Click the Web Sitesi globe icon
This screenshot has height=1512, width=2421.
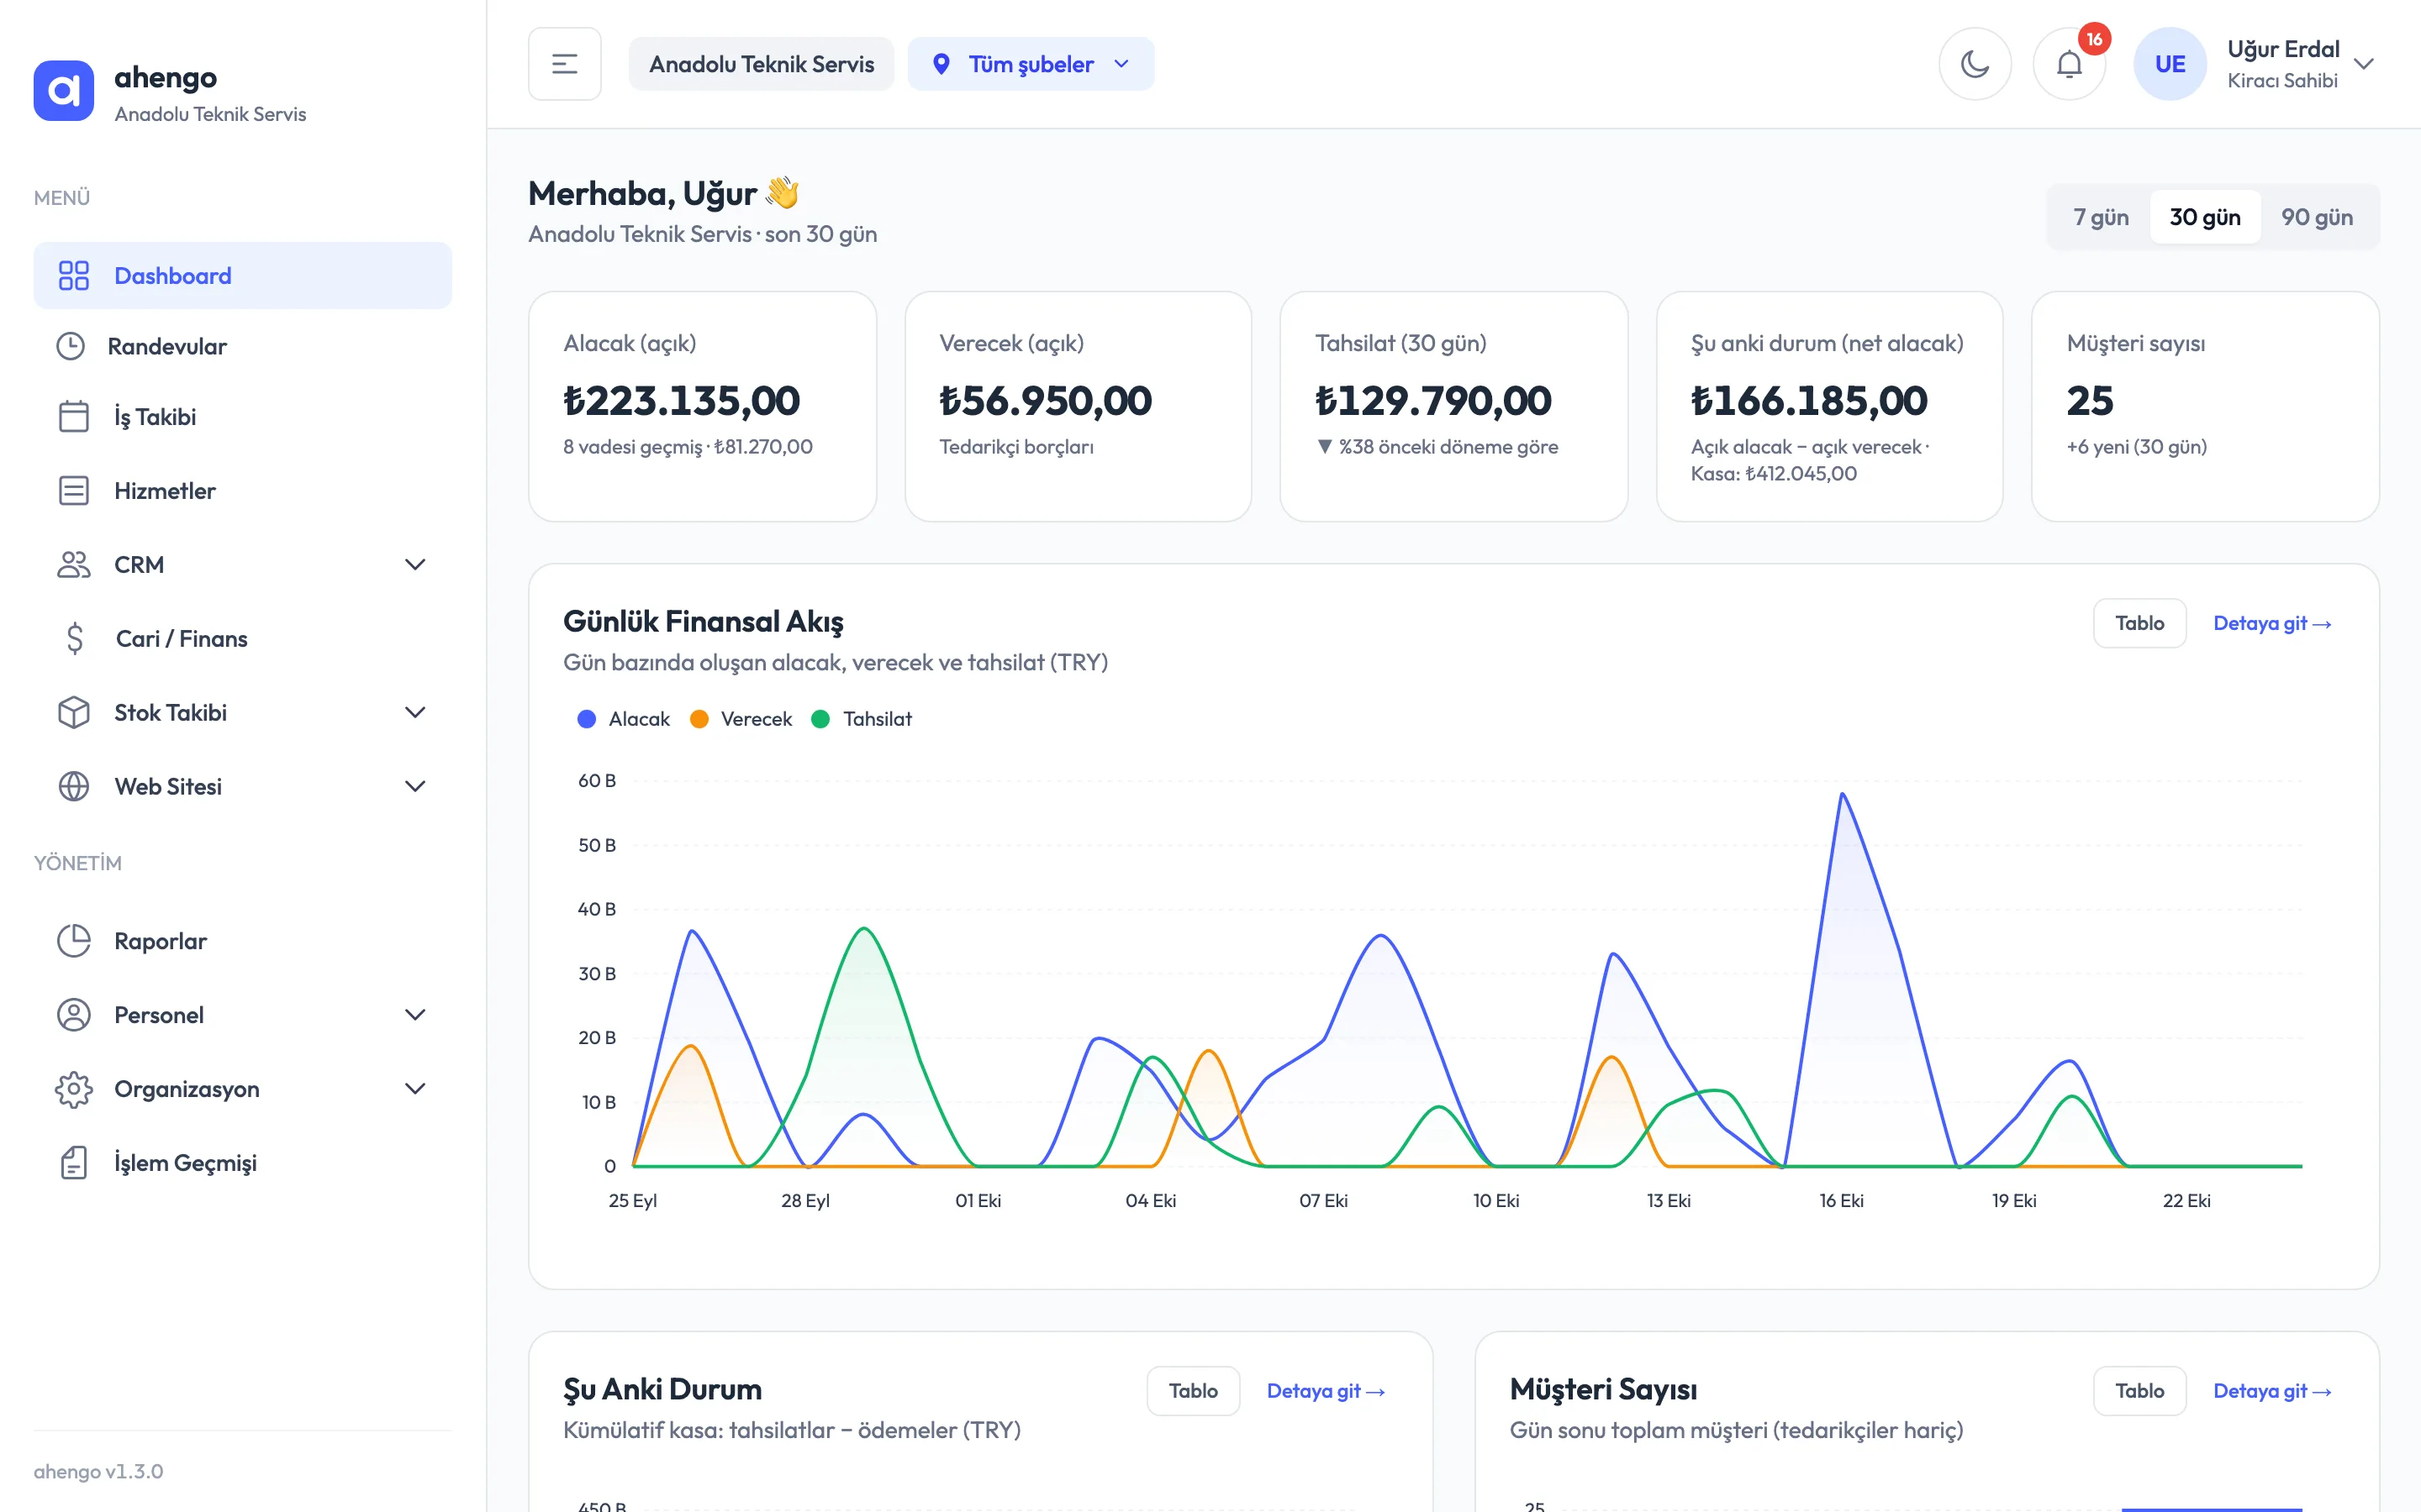[x=73, y=786]
